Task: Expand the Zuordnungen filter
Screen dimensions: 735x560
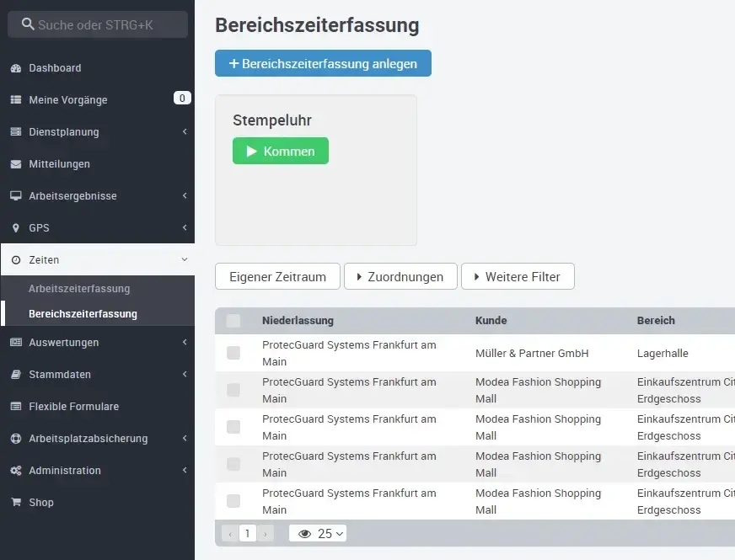Action: click(x=400, y=276)
